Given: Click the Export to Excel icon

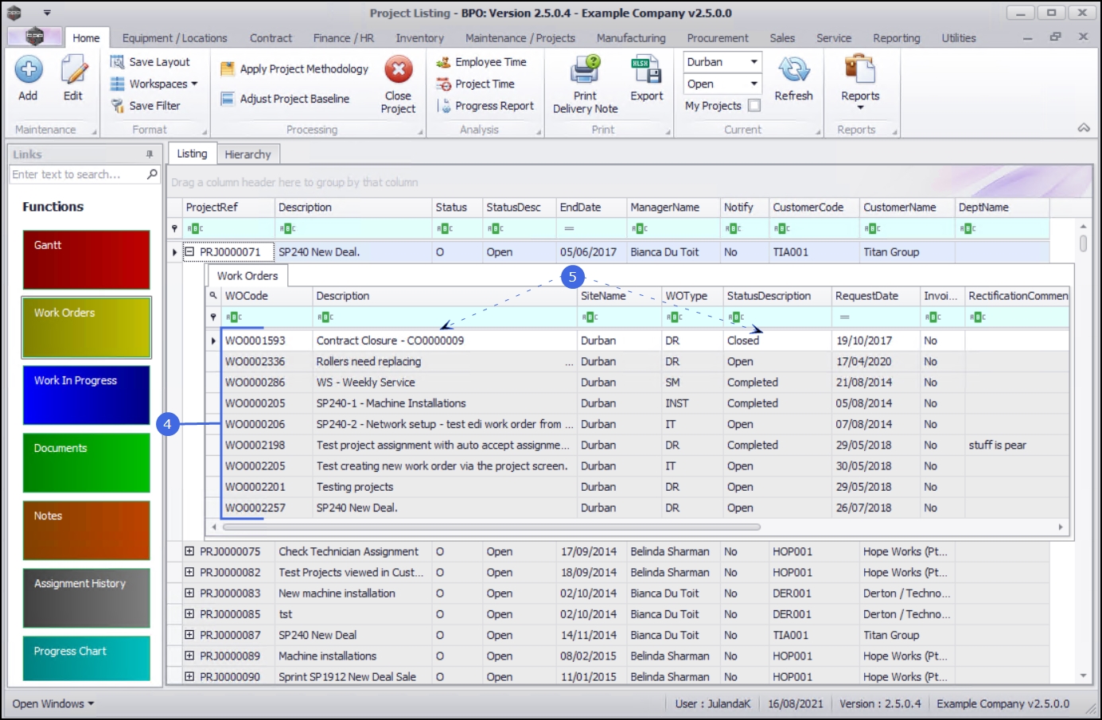Looking at the screenshot, I should 646,71.
